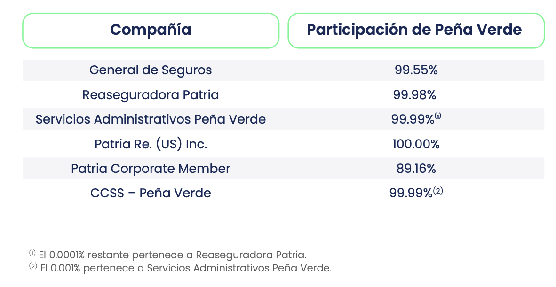This screenshot has height=287, width=556.
Task: Select the CCSS – Peña Verde label
Action: click(151, 193)
